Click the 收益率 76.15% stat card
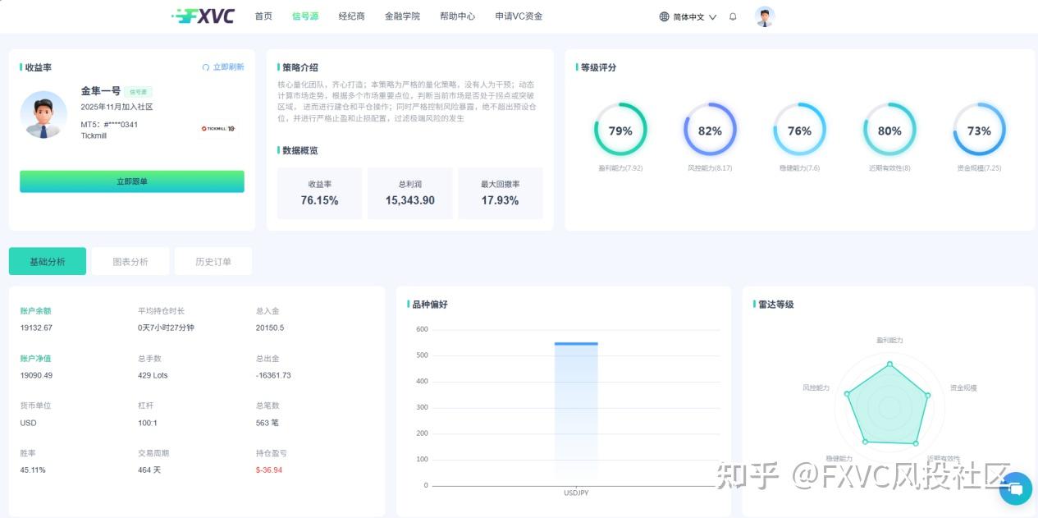1038x518 pixels. 320,194
